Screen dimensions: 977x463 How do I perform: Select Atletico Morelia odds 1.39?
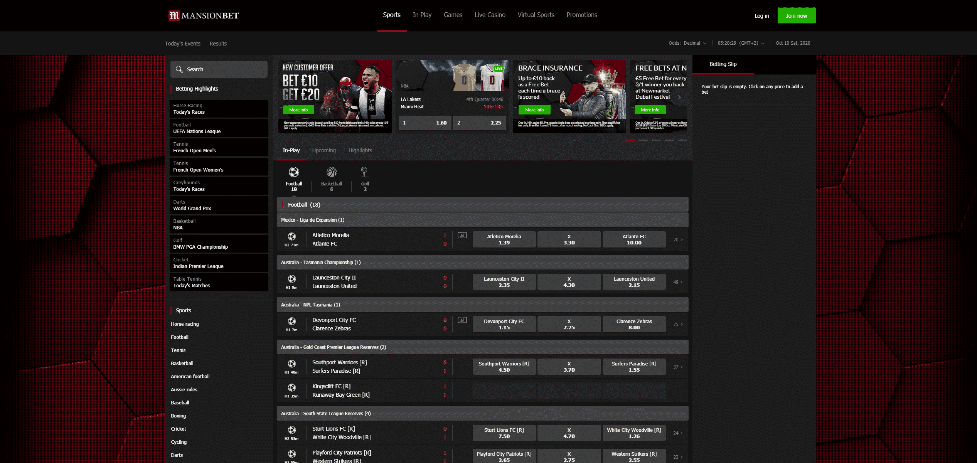point(504,239)
